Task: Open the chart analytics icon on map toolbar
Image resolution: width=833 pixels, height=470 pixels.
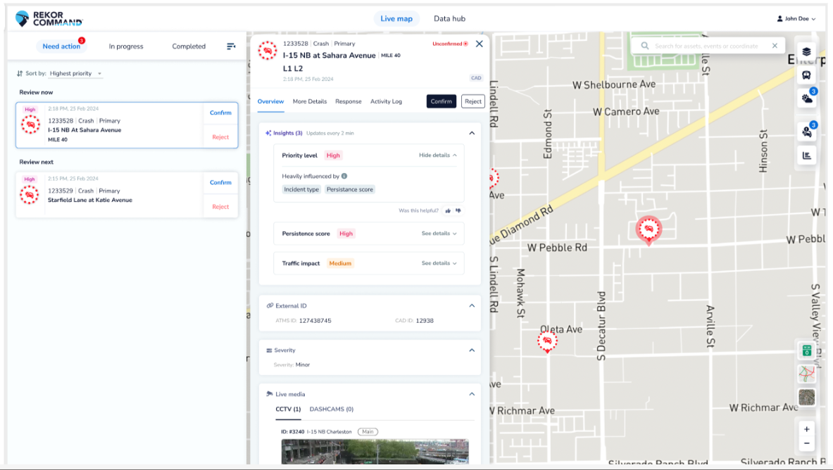Action: (806, 155)
